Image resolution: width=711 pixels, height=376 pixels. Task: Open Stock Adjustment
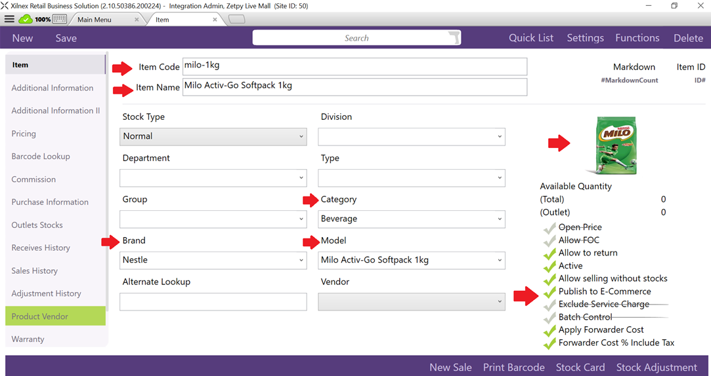657,367
